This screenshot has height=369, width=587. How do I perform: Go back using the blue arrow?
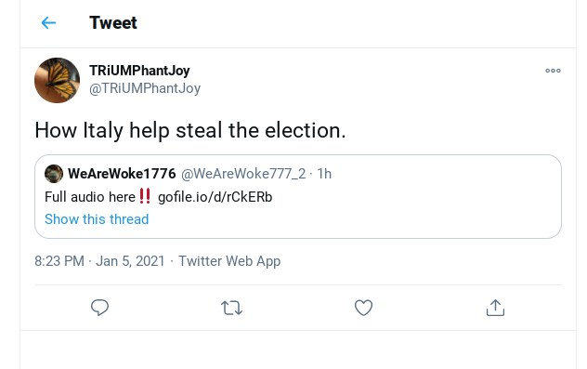48,23
